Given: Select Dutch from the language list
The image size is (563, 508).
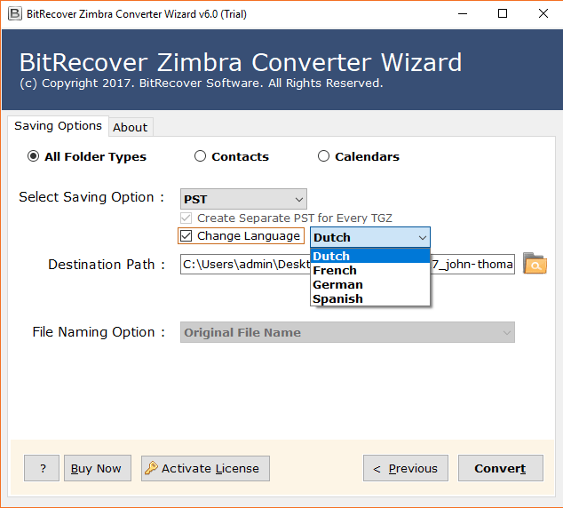Looking at the screenshot, I should click(x=370, y=256).
